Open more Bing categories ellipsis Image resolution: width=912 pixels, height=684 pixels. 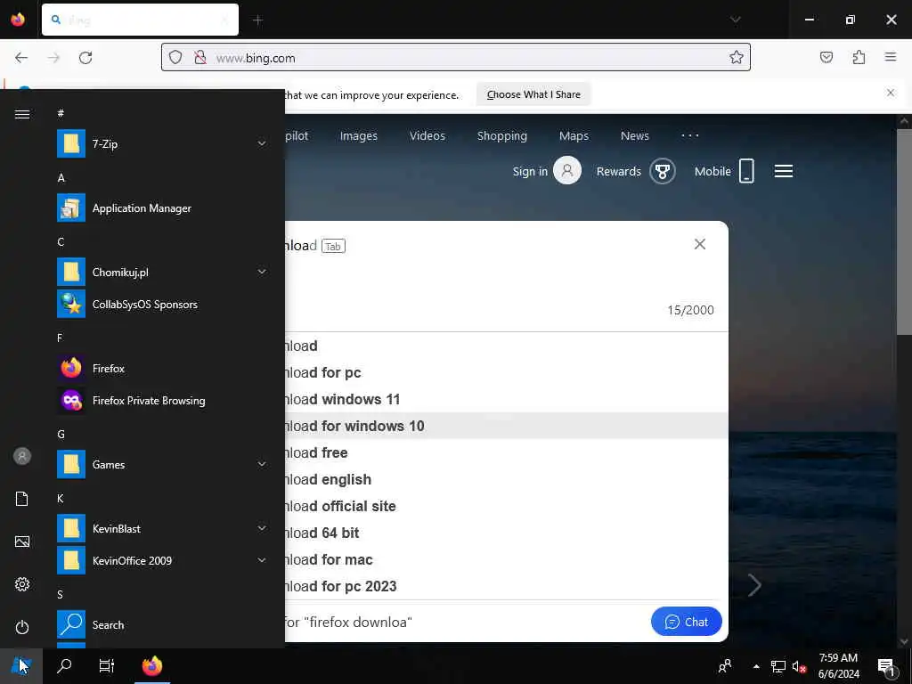[x=690, y=135]
